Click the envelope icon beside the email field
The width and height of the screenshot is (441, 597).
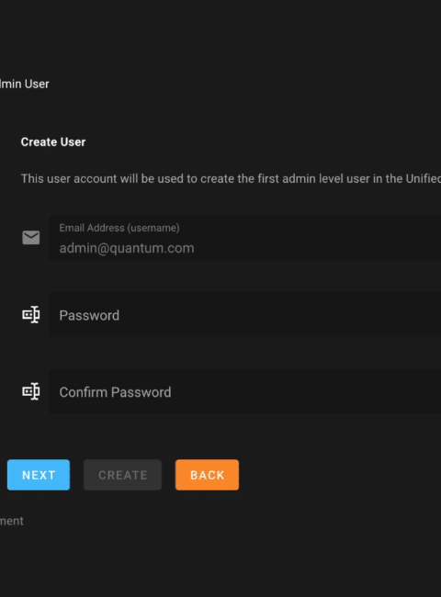tap(31, 238)
